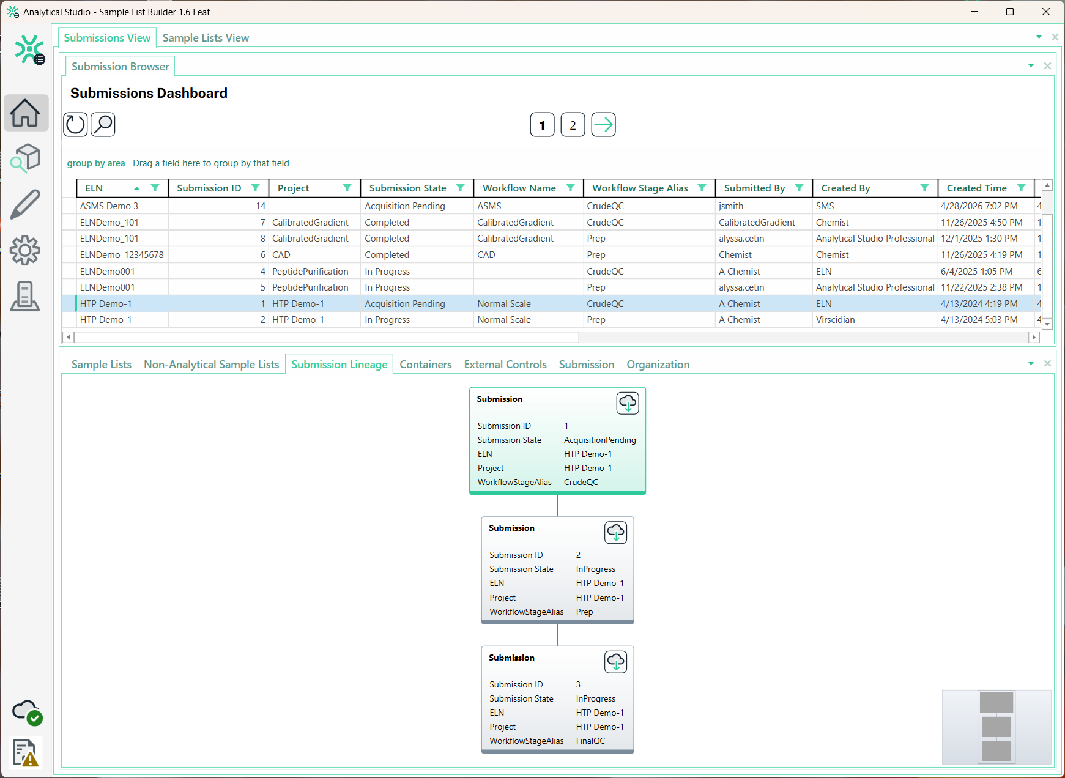Open the Submission ID column filter
1065x778 pixels.
coord(256,188)
